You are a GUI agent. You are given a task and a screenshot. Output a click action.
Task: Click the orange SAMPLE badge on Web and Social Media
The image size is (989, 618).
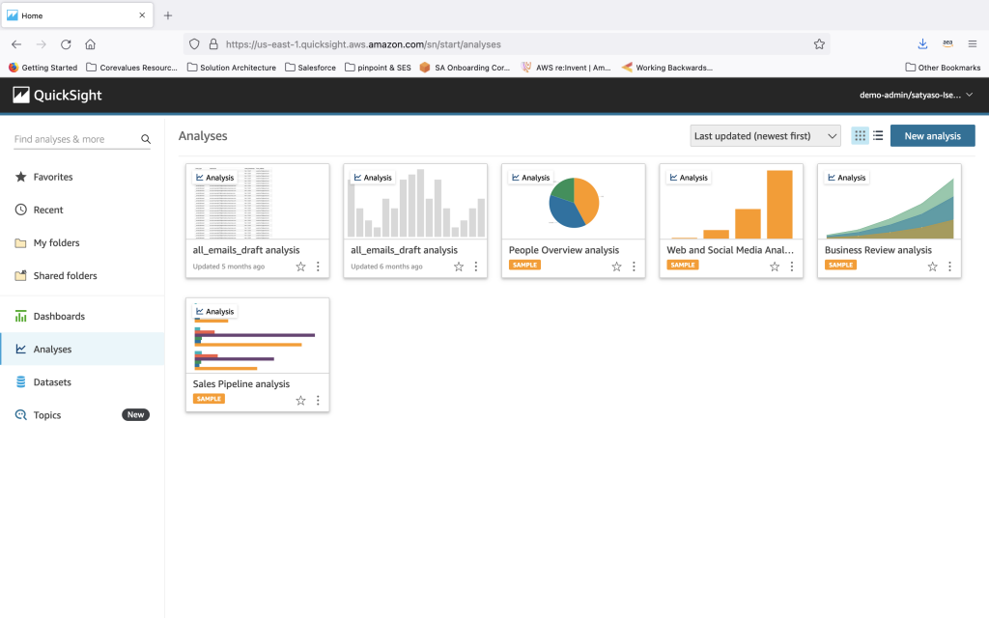[x=682, y=265]
